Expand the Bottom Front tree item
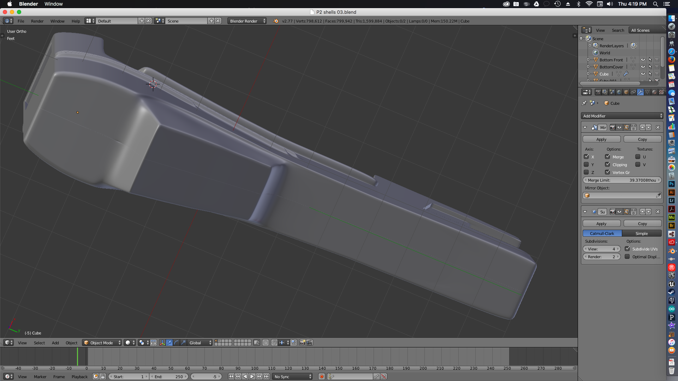Viewport: 678px width, 381px height. (588, 60)
